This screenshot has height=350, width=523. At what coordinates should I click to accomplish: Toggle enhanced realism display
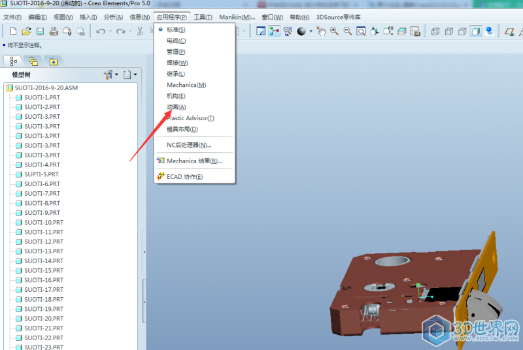(489, 31)
